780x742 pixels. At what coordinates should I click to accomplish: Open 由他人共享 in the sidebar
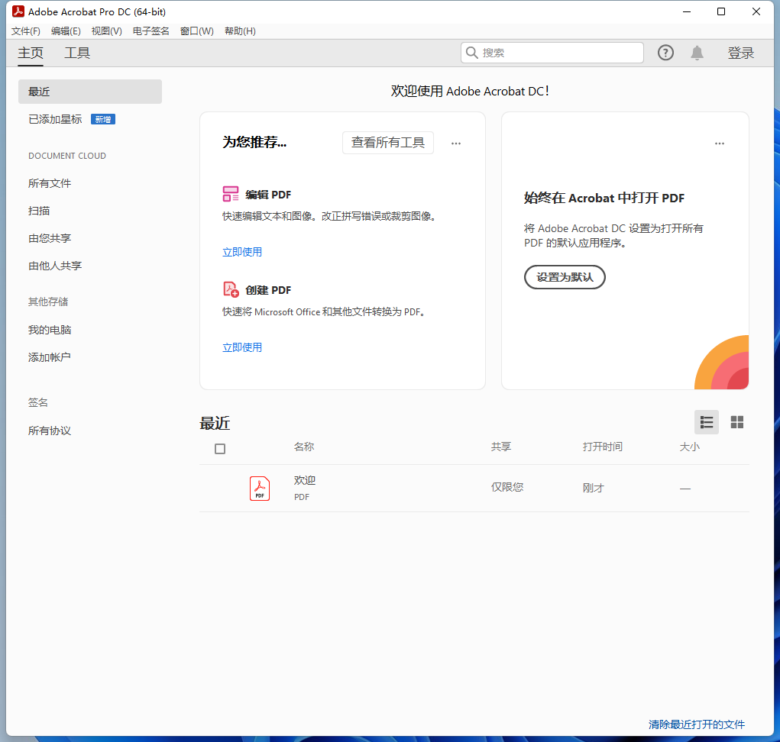click(55, 266)
